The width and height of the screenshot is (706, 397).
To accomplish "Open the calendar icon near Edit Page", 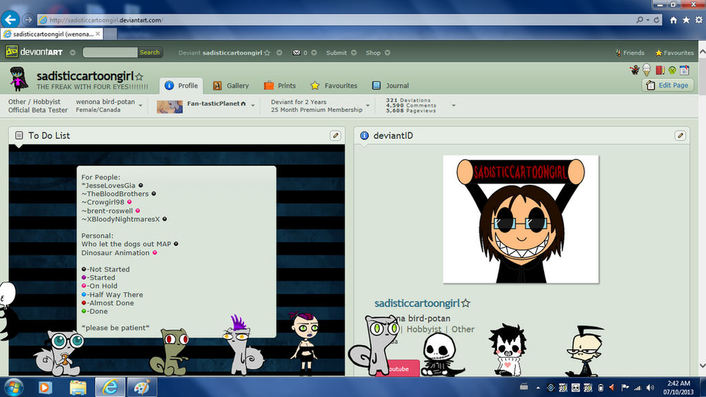I will [683, 70].
